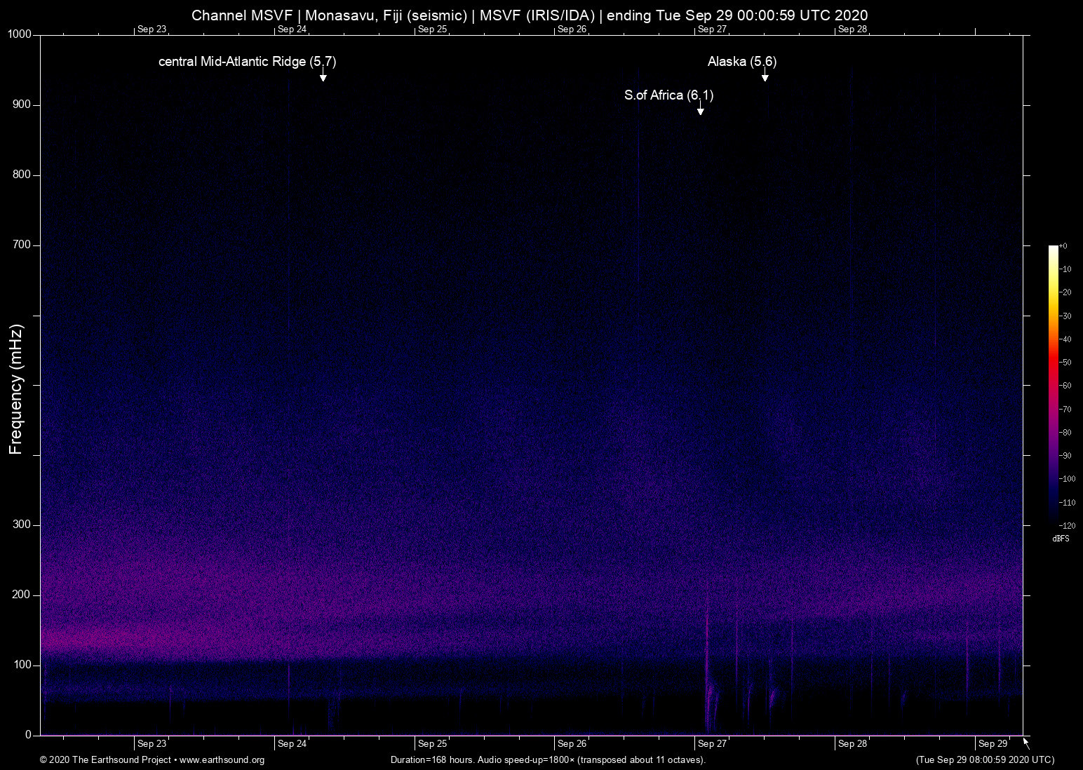Click the 300 mHz axis label
The width and height of the screenshot is (1083, 770).
point(22,524)
